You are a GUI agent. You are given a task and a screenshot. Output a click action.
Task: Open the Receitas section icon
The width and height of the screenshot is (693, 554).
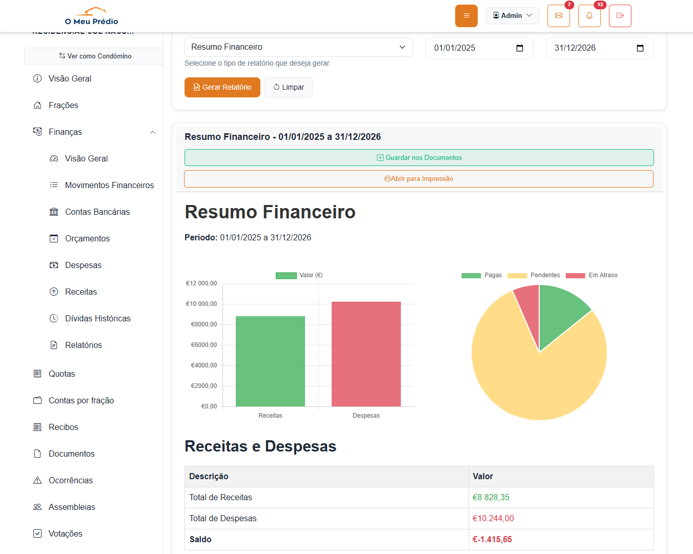coord(54,292)
